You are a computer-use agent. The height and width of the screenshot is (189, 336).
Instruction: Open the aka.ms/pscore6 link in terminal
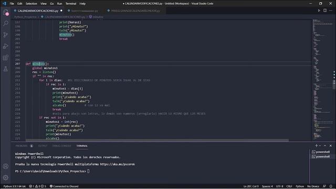[118, 164]
